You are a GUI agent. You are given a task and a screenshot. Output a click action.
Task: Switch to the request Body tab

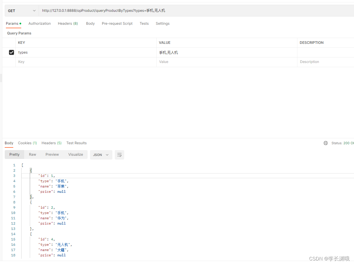[90, 24]
